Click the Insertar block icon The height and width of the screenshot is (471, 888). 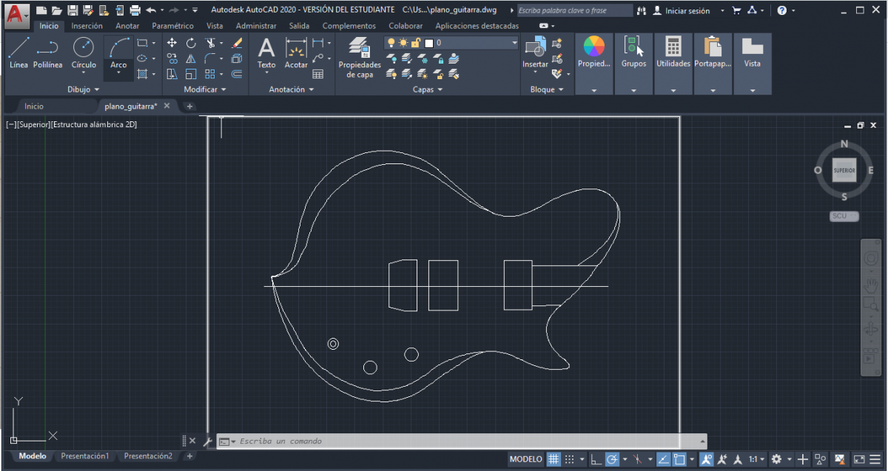click(535, 49)
